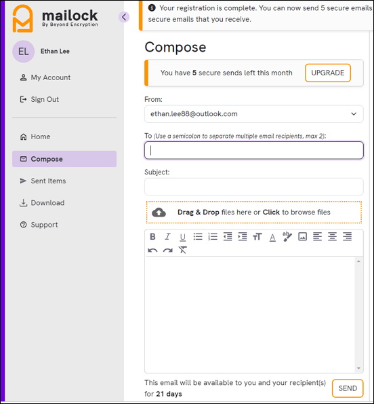Viewport: 374px width, 404px height.
Task: Toggle italic text formatting
Action: [x=167, y=236]
